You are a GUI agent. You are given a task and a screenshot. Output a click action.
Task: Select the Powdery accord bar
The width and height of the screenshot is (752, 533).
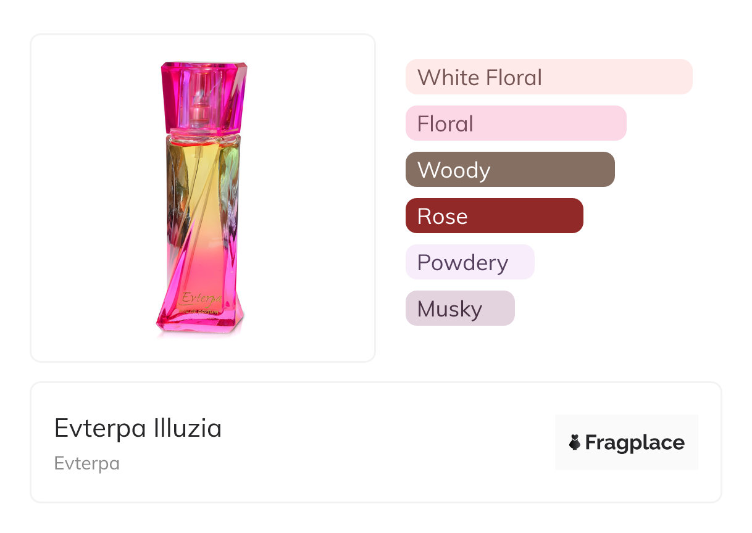coord(469,262)
